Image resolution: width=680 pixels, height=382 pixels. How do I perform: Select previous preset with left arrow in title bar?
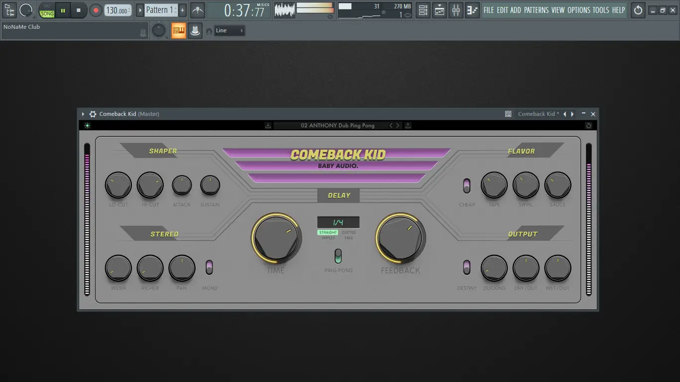[565, 114]
